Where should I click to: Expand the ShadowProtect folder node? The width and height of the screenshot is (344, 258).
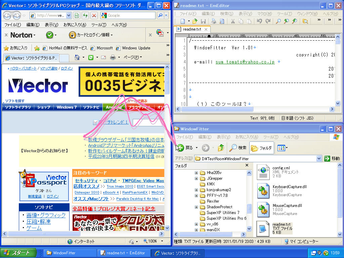[x=196, y=207]
